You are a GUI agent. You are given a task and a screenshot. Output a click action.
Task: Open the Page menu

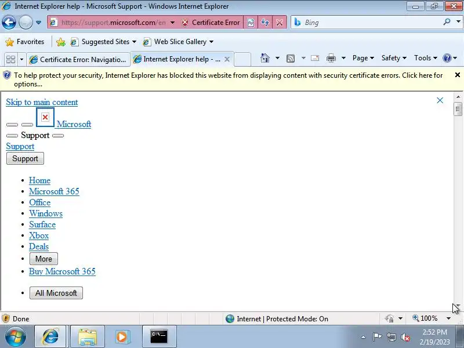click(x=363, y=58)
